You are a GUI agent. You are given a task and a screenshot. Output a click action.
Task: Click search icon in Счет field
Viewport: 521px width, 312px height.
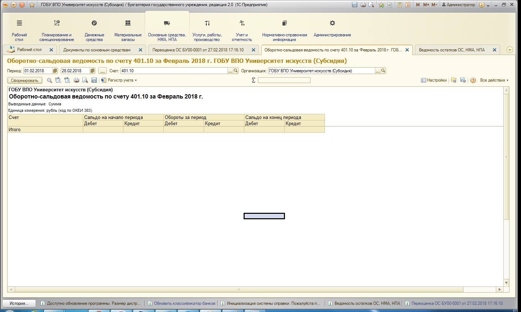pos(236,71)
